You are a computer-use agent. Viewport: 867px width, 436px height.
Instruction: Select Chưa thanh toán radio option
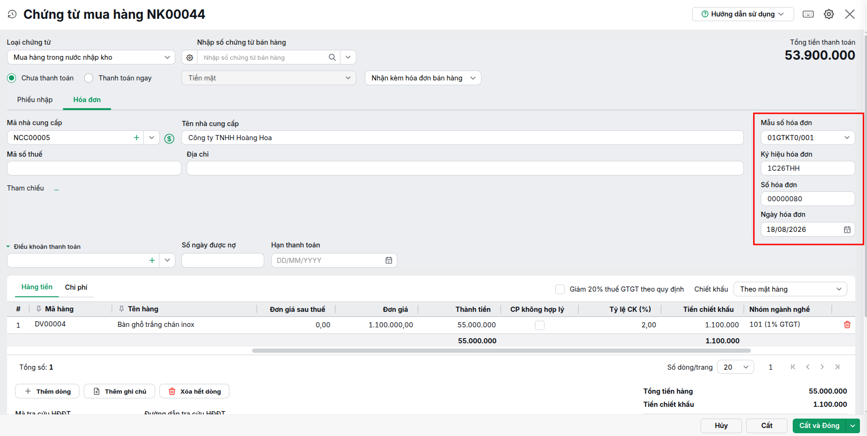pos(12,78)
